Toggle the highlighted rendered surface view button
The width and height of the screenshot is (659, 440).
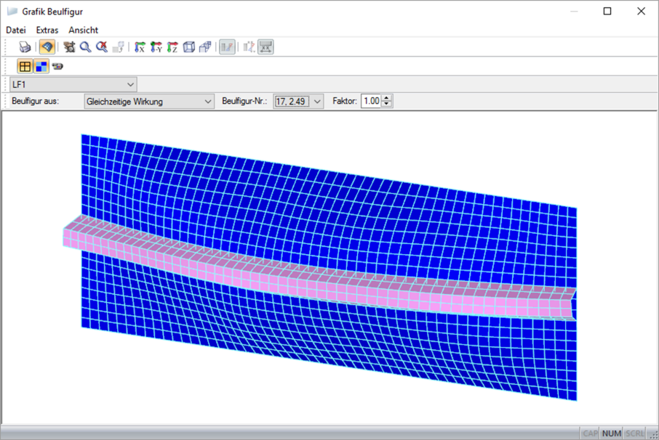pyautogui.click(x=47, y=47)
